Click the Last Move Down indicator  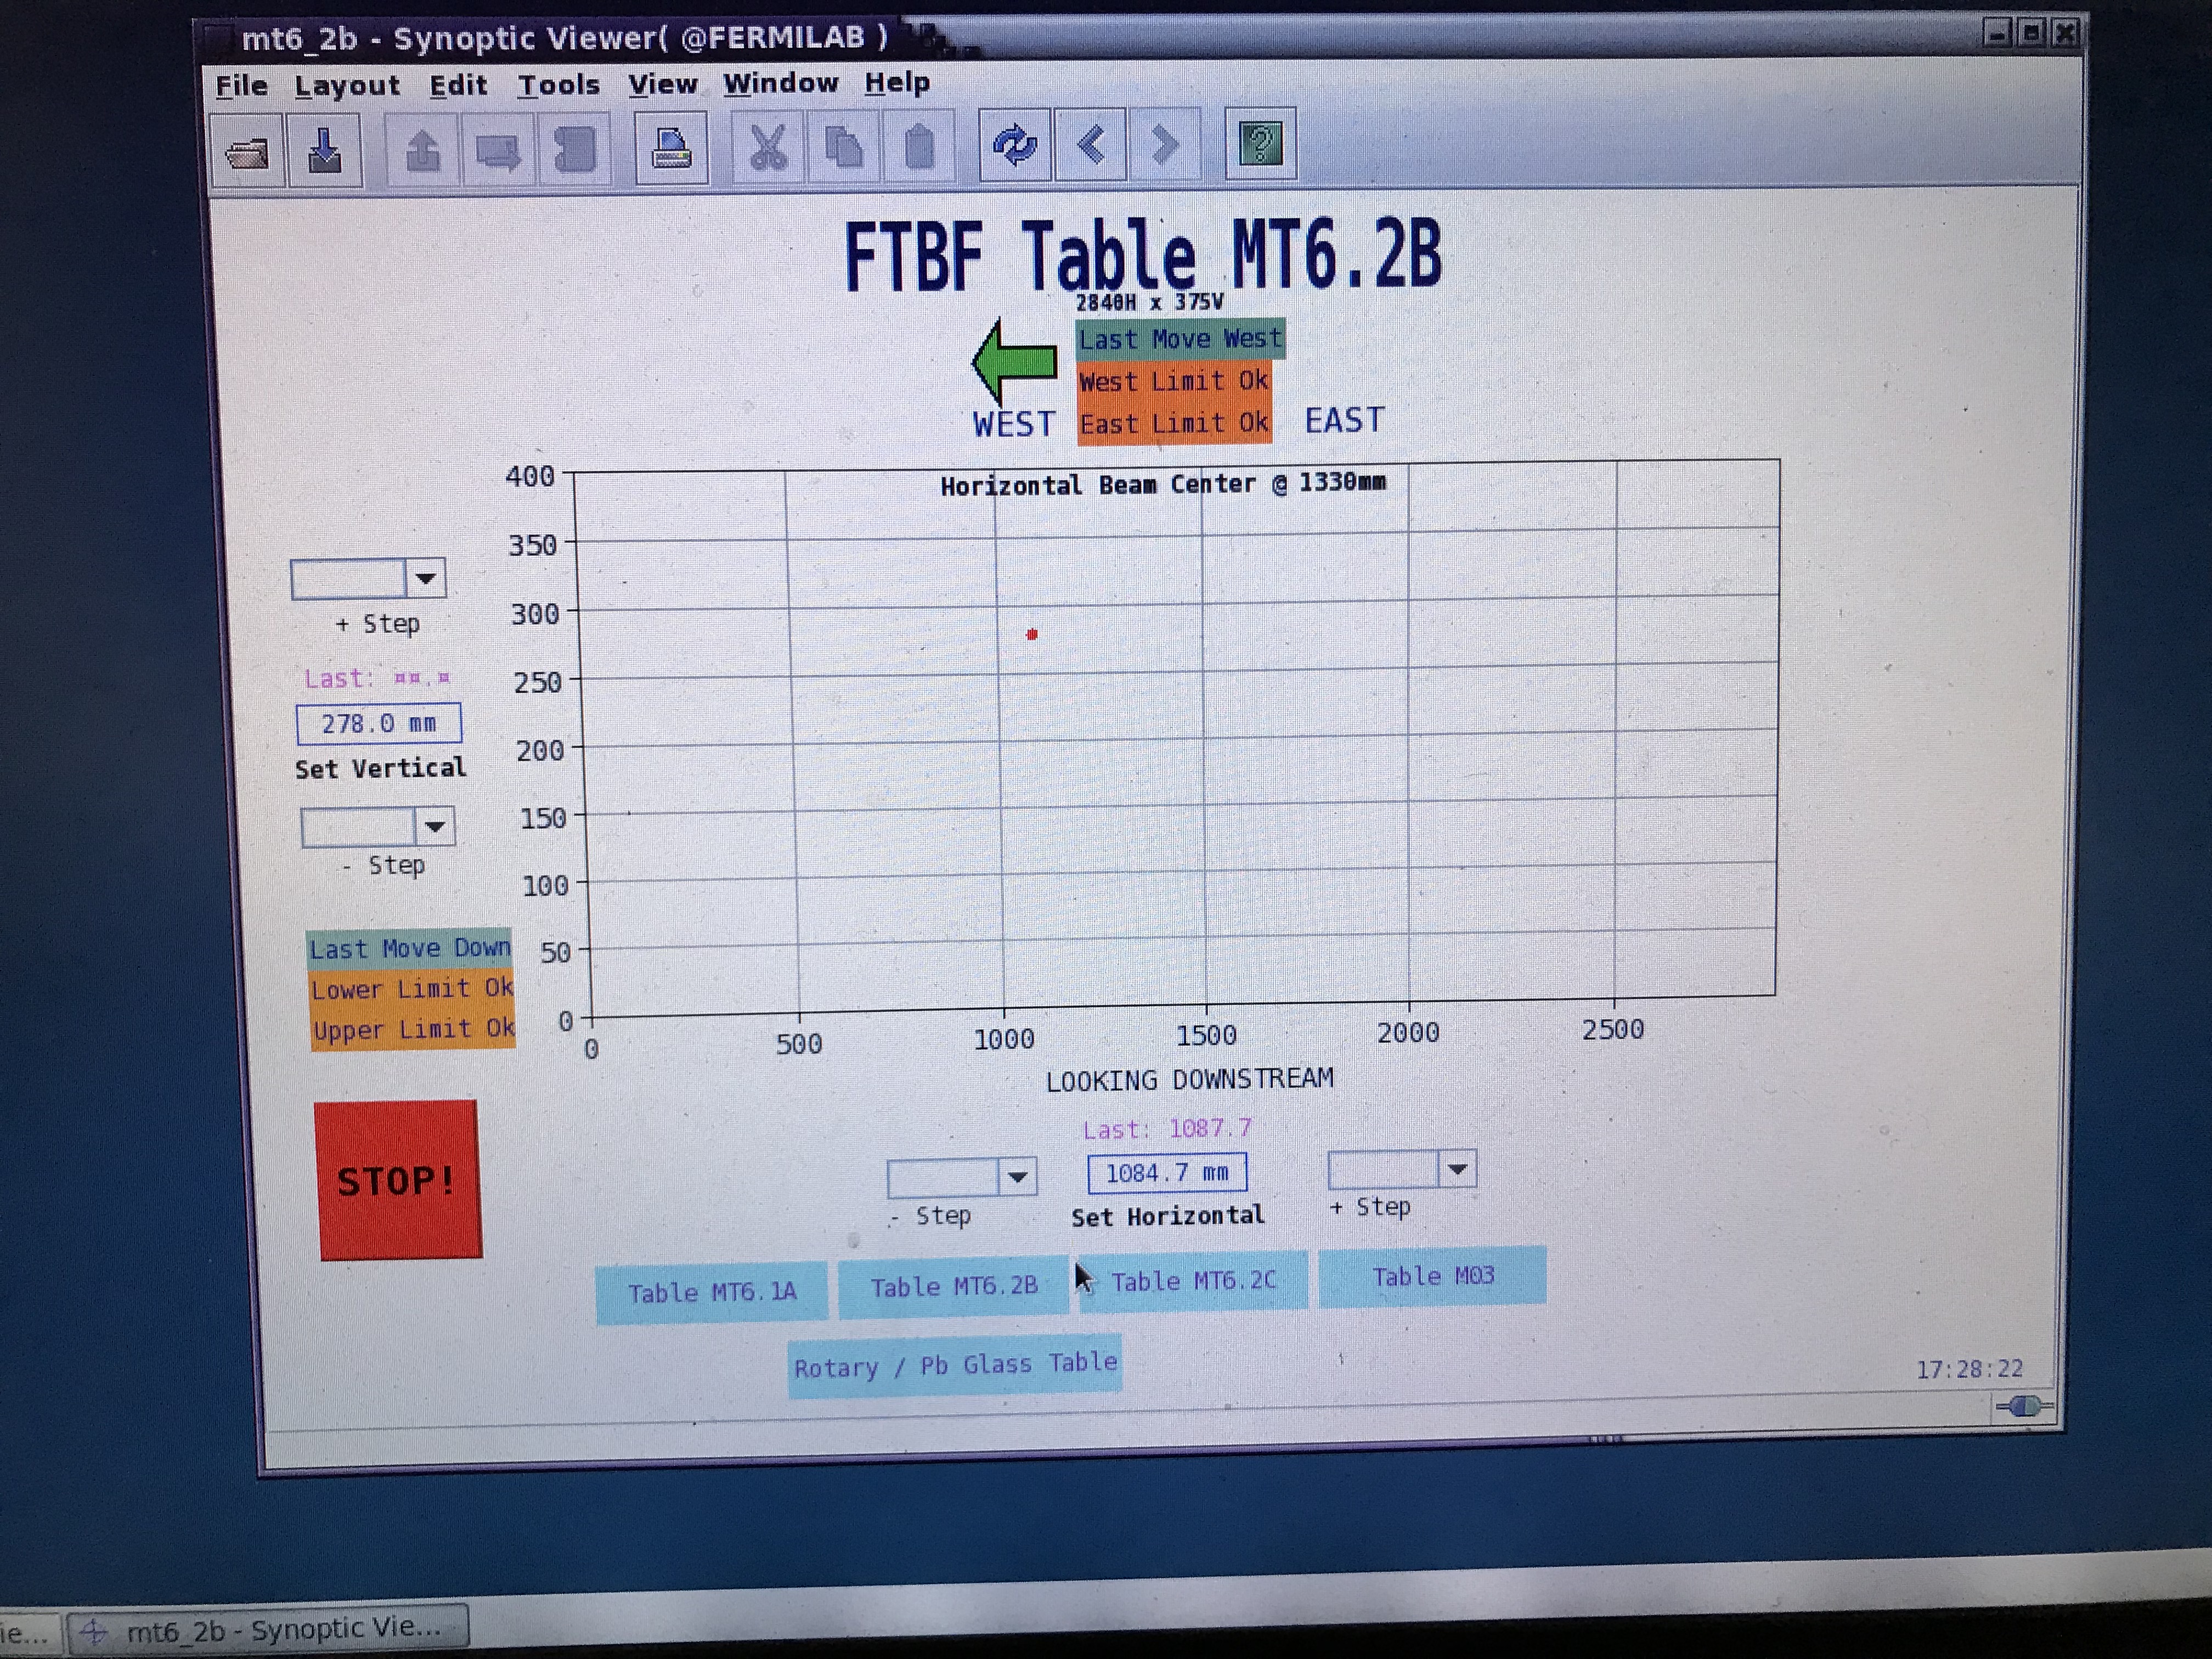pos(409,948)
